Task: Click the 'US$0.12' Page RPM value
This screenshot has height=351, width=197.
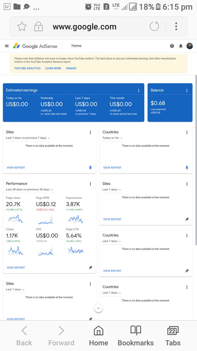Action: click(x=46, y=204)
